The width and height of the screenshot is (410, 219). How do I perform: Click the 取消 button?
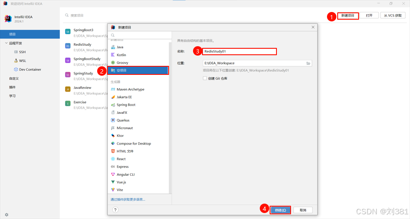click(x=303, y=210)
